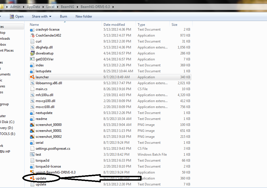The image size is (267, 188).
Task: Select the CrashSender1402 application icon
Action: pyautogui.click(x=32, y=35)
